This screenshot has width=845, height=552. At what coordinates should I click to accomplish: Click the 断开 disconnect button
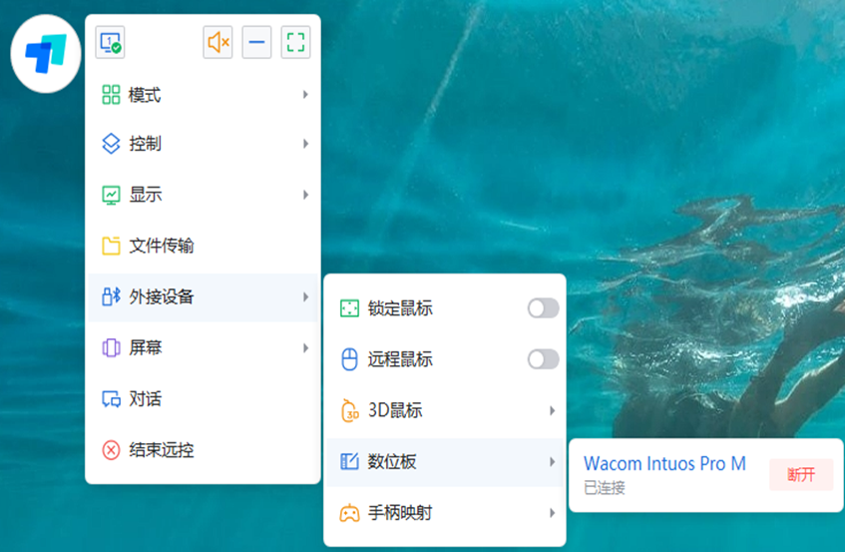[801, 475]
